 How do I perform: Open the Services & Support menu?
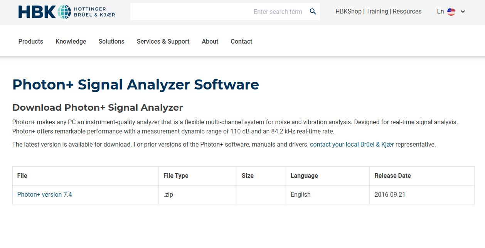click(163, 41)
